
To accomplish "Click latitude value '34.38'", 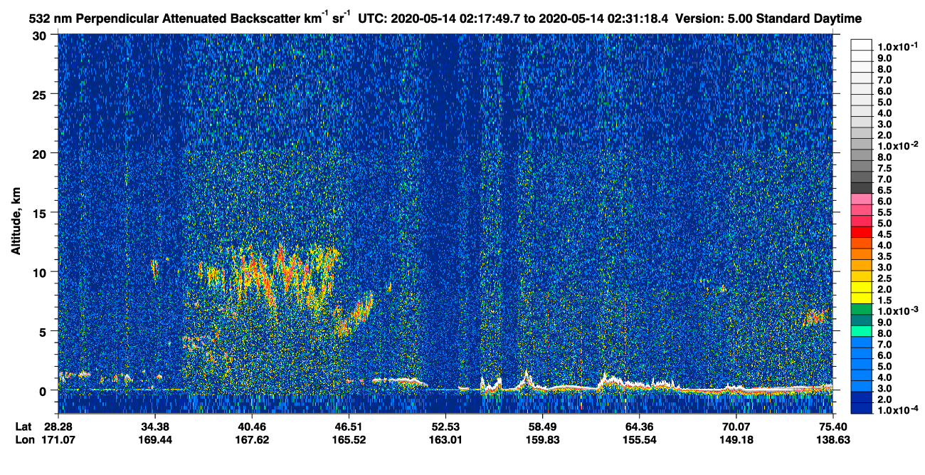I will point(154,426).
